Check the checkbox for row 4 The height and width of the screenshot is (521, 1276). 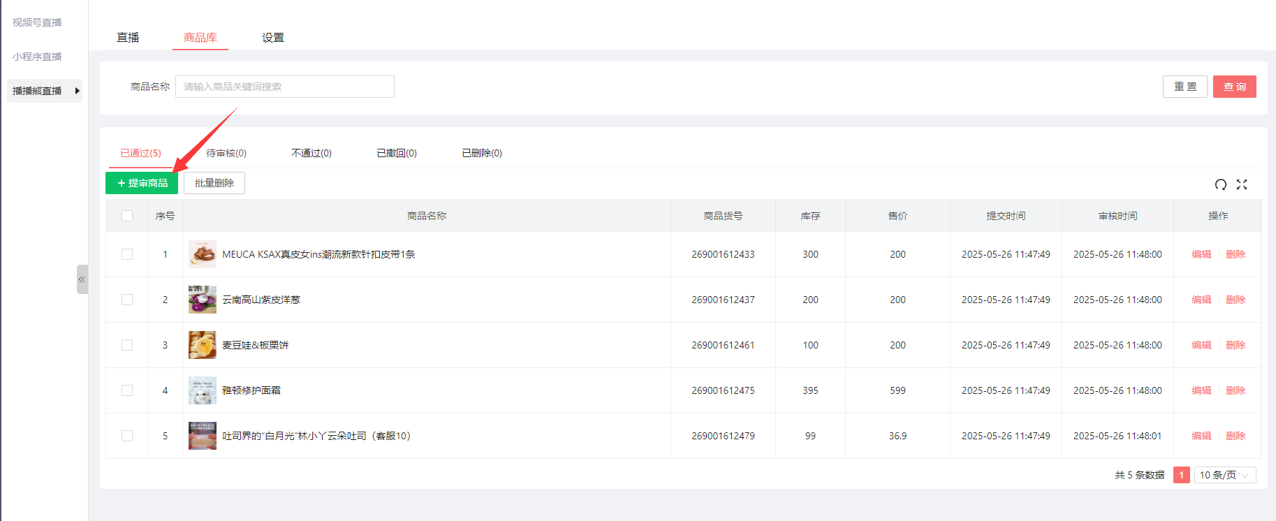click(x=127, y=390)
